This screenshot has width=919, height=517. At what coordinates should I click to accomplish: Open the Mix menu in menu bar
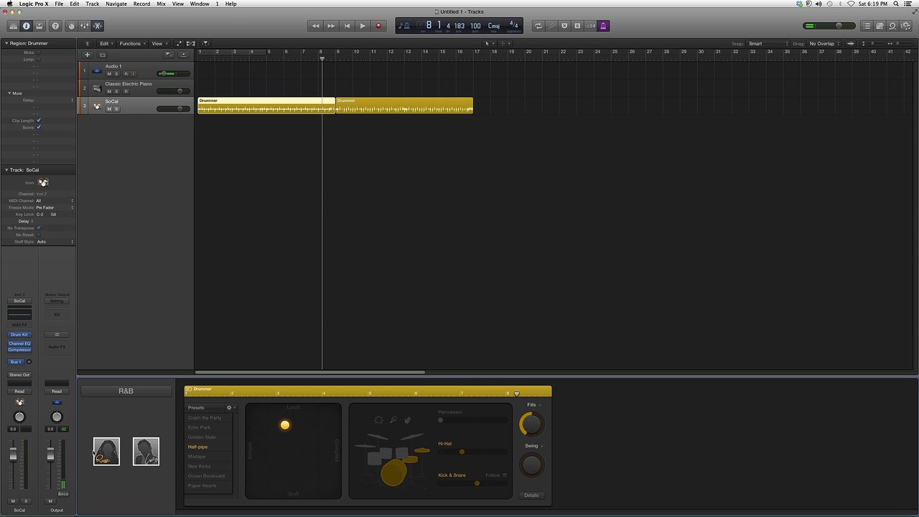[x=161, y=4]
